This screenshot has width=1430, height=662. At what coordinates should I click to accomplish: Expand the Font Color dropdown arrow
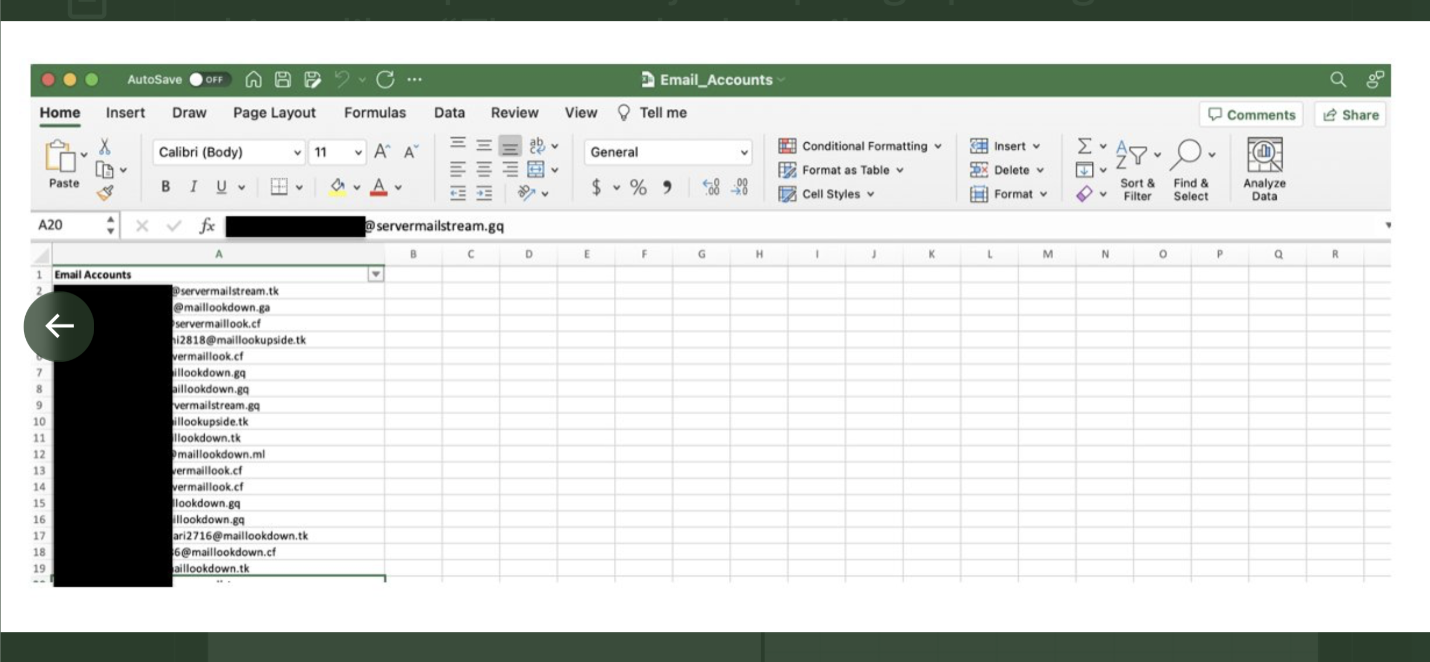coord(398,188)
